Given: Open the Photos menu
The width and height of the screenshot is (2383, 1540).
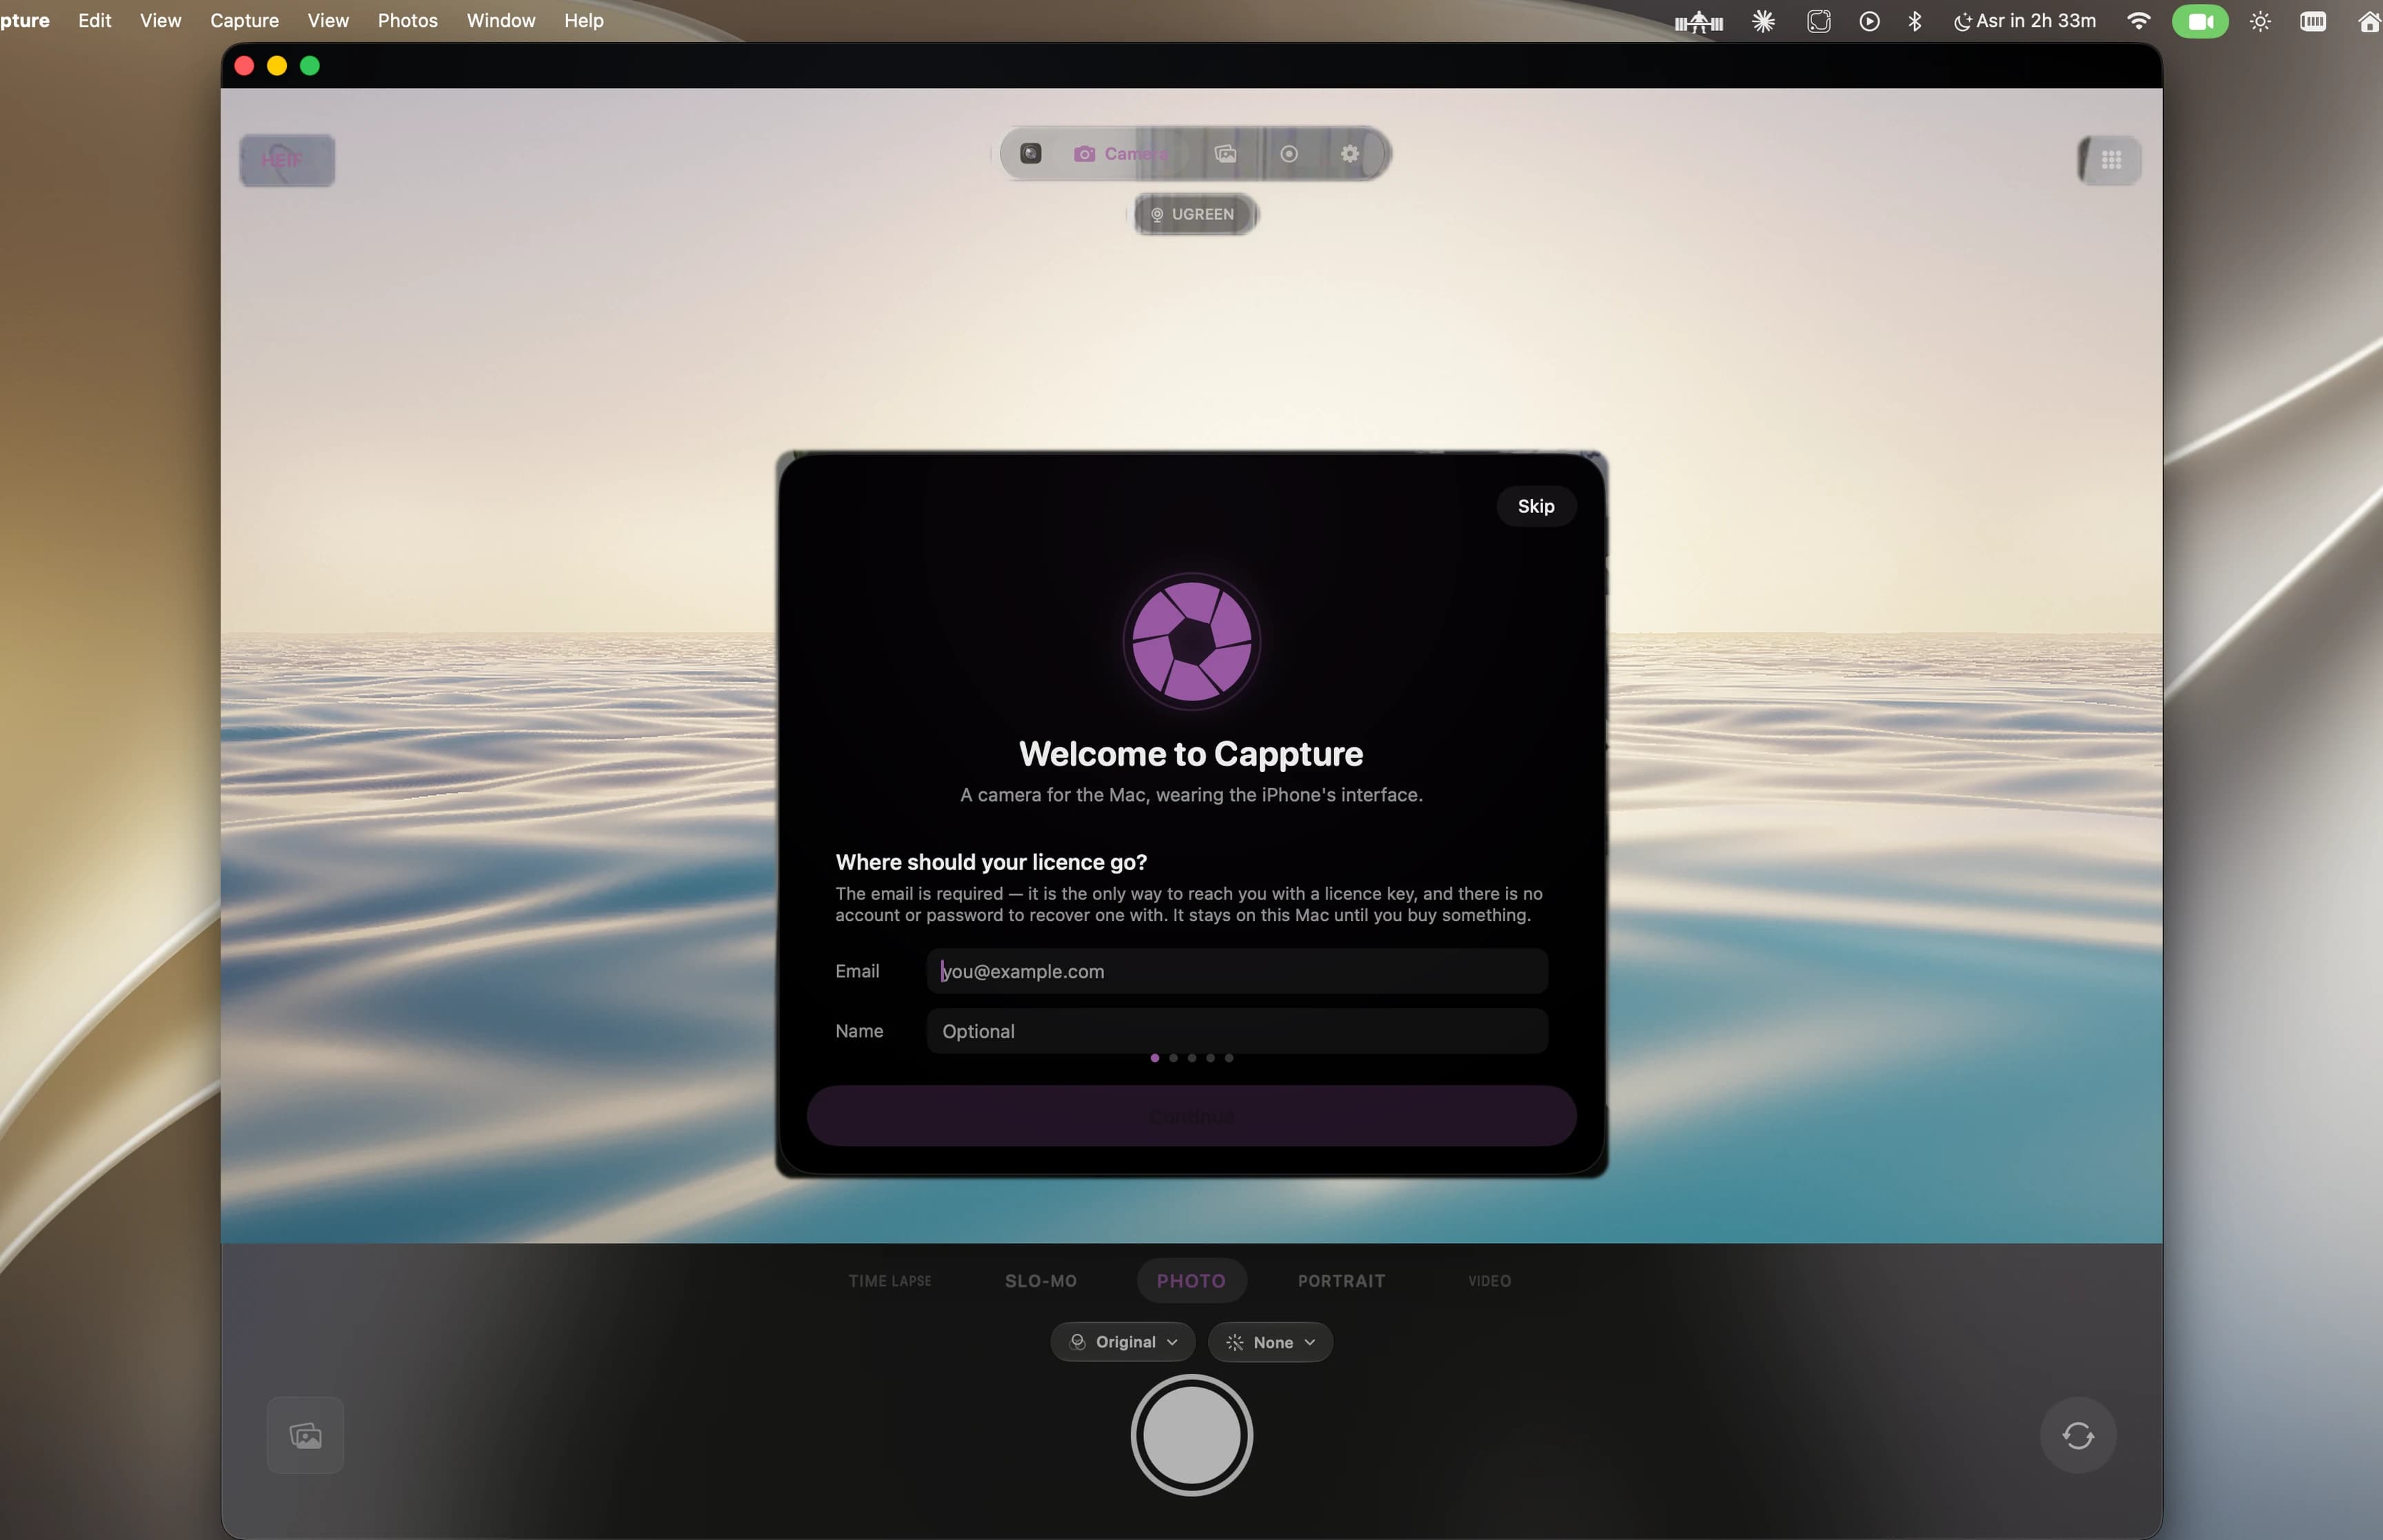Looking at the screenshot, I should pyautogui.click(x=407, y=20).
